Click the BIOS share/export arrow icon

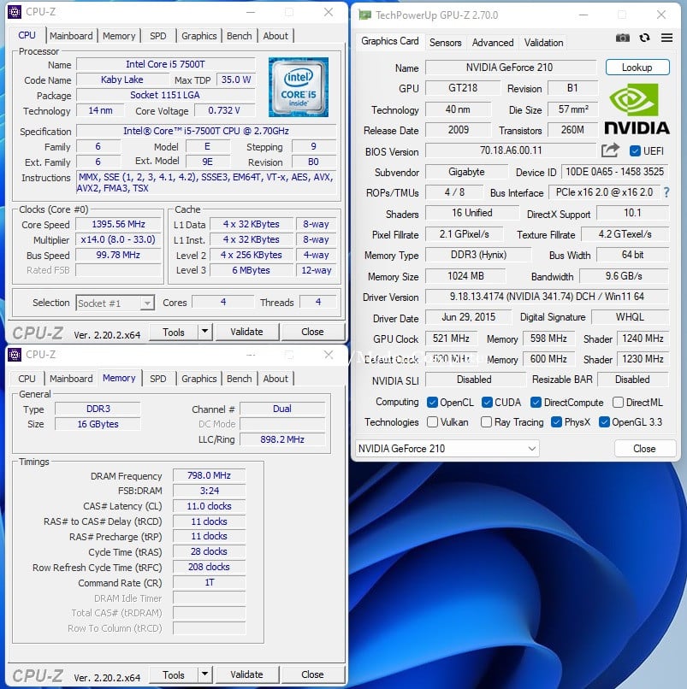(x=610, y=150)
